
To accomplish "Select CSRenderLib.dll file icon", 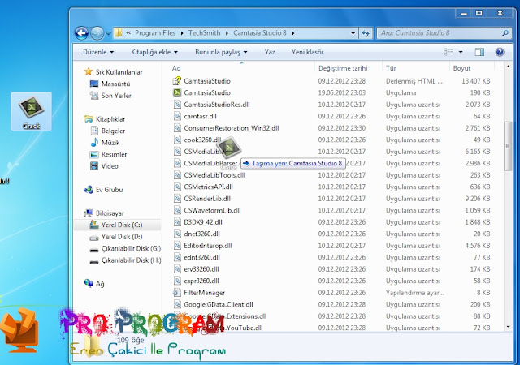I will pos(177,199).
